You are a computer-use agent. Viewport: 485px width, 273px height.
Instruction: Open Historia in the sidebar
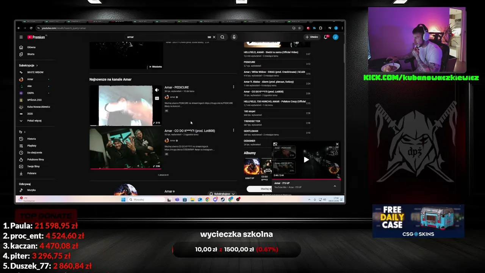click(31, 139)
